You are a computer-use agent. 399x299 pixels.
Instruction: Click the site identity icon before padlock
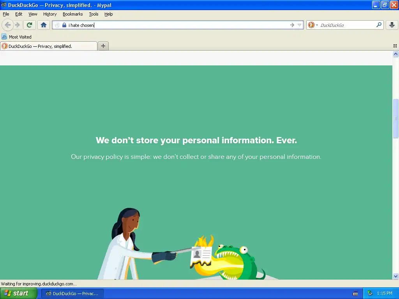pyautogui.click(x=57, y=25)
